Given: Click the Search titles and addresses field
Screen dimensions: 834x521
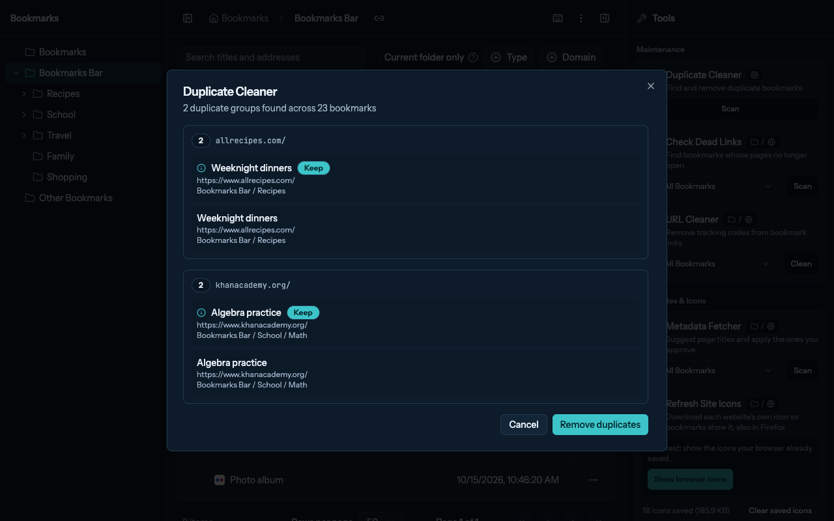Looking at the screenshot, I should pyautogui.click(x=271, y=57).
